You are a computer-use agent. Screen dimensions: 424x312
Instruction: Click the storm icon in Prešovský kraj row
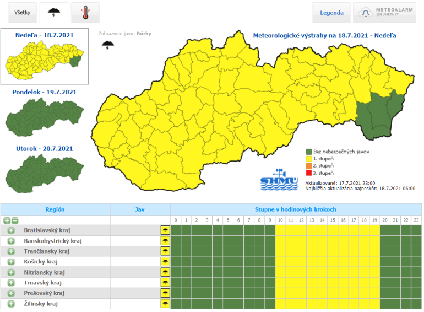(x=165, y=293)
